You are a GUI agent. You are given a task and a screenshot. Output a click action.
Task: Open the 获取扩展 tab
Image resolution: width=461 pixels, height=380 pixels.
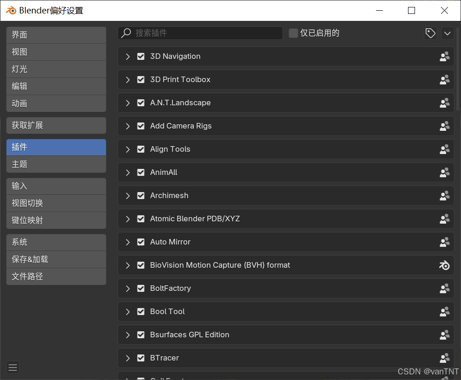56,125
